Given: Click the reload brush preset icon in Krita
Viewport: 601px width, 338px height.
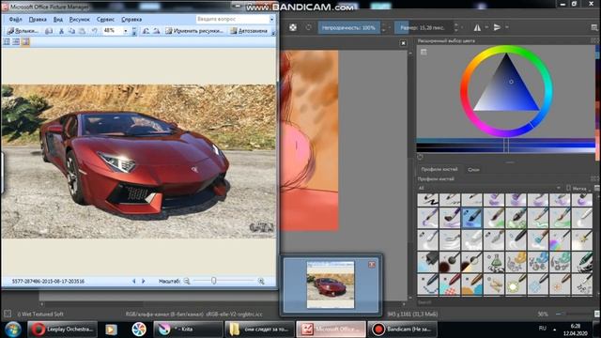Looking at the screenshot, I should [309, 27].
